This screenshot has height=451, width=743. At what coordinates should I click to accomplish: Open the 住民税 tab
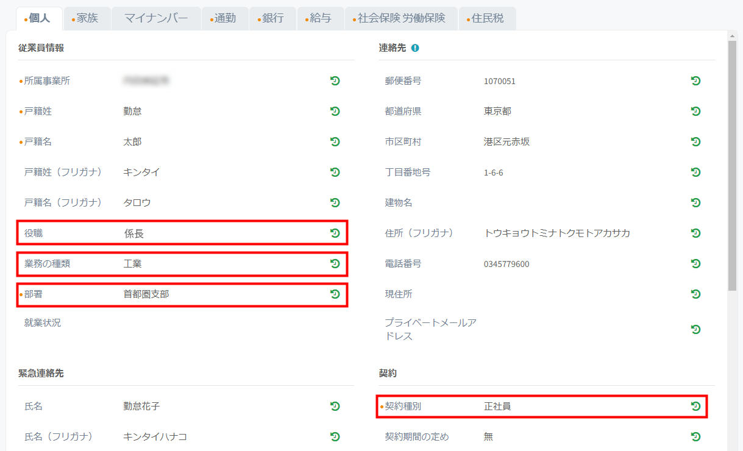pyautogui.click(x=488, y=18)
